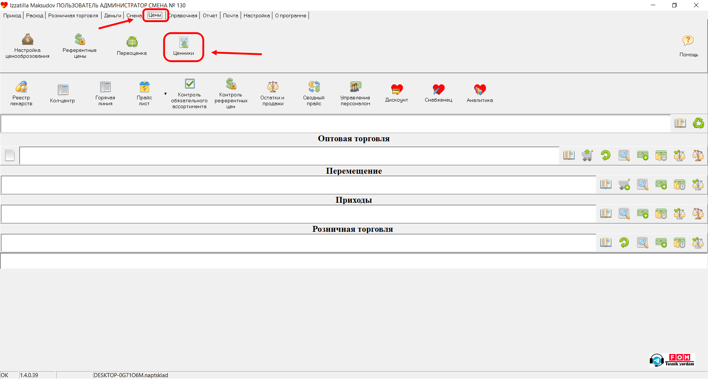Click the book icon beside top search field

pos(680,123)
